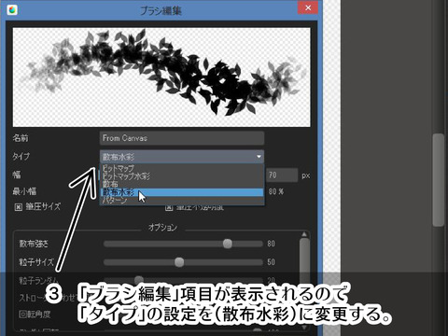Click the brush stroke preview image
This screenshot has width=448, height=336.
click(x=161, y=77)
